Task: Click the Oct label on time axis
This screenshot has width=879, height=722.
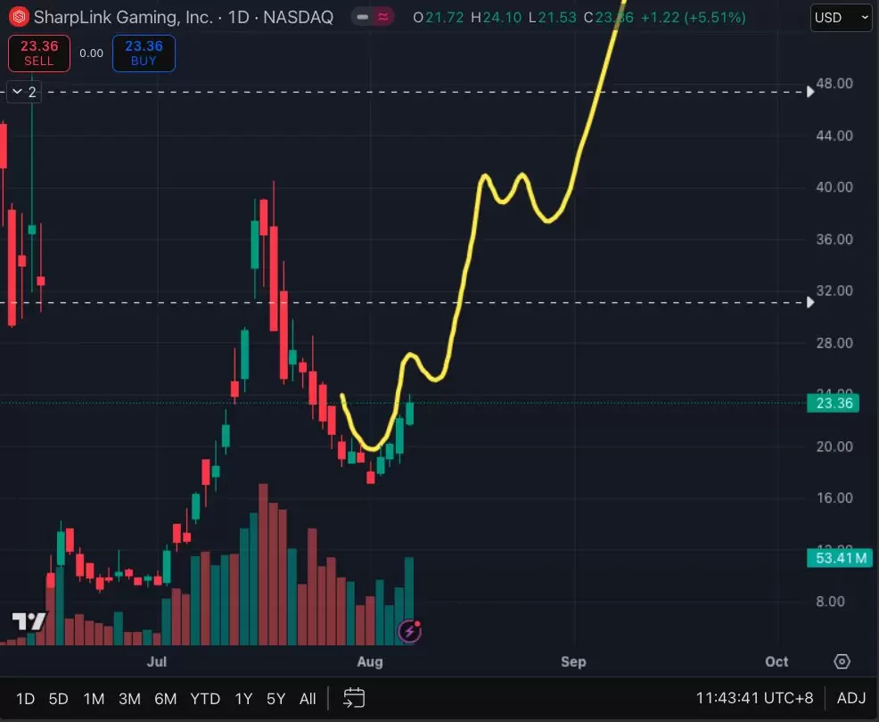Action: click(776, 661)
